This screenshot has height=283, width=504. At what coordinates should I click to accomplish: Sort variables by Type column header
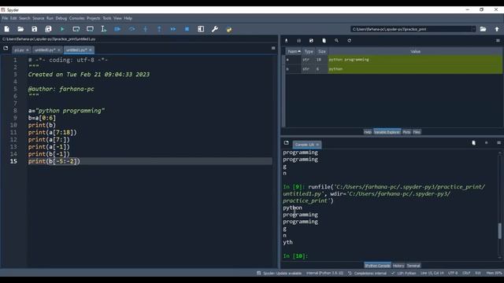(309, 51)
